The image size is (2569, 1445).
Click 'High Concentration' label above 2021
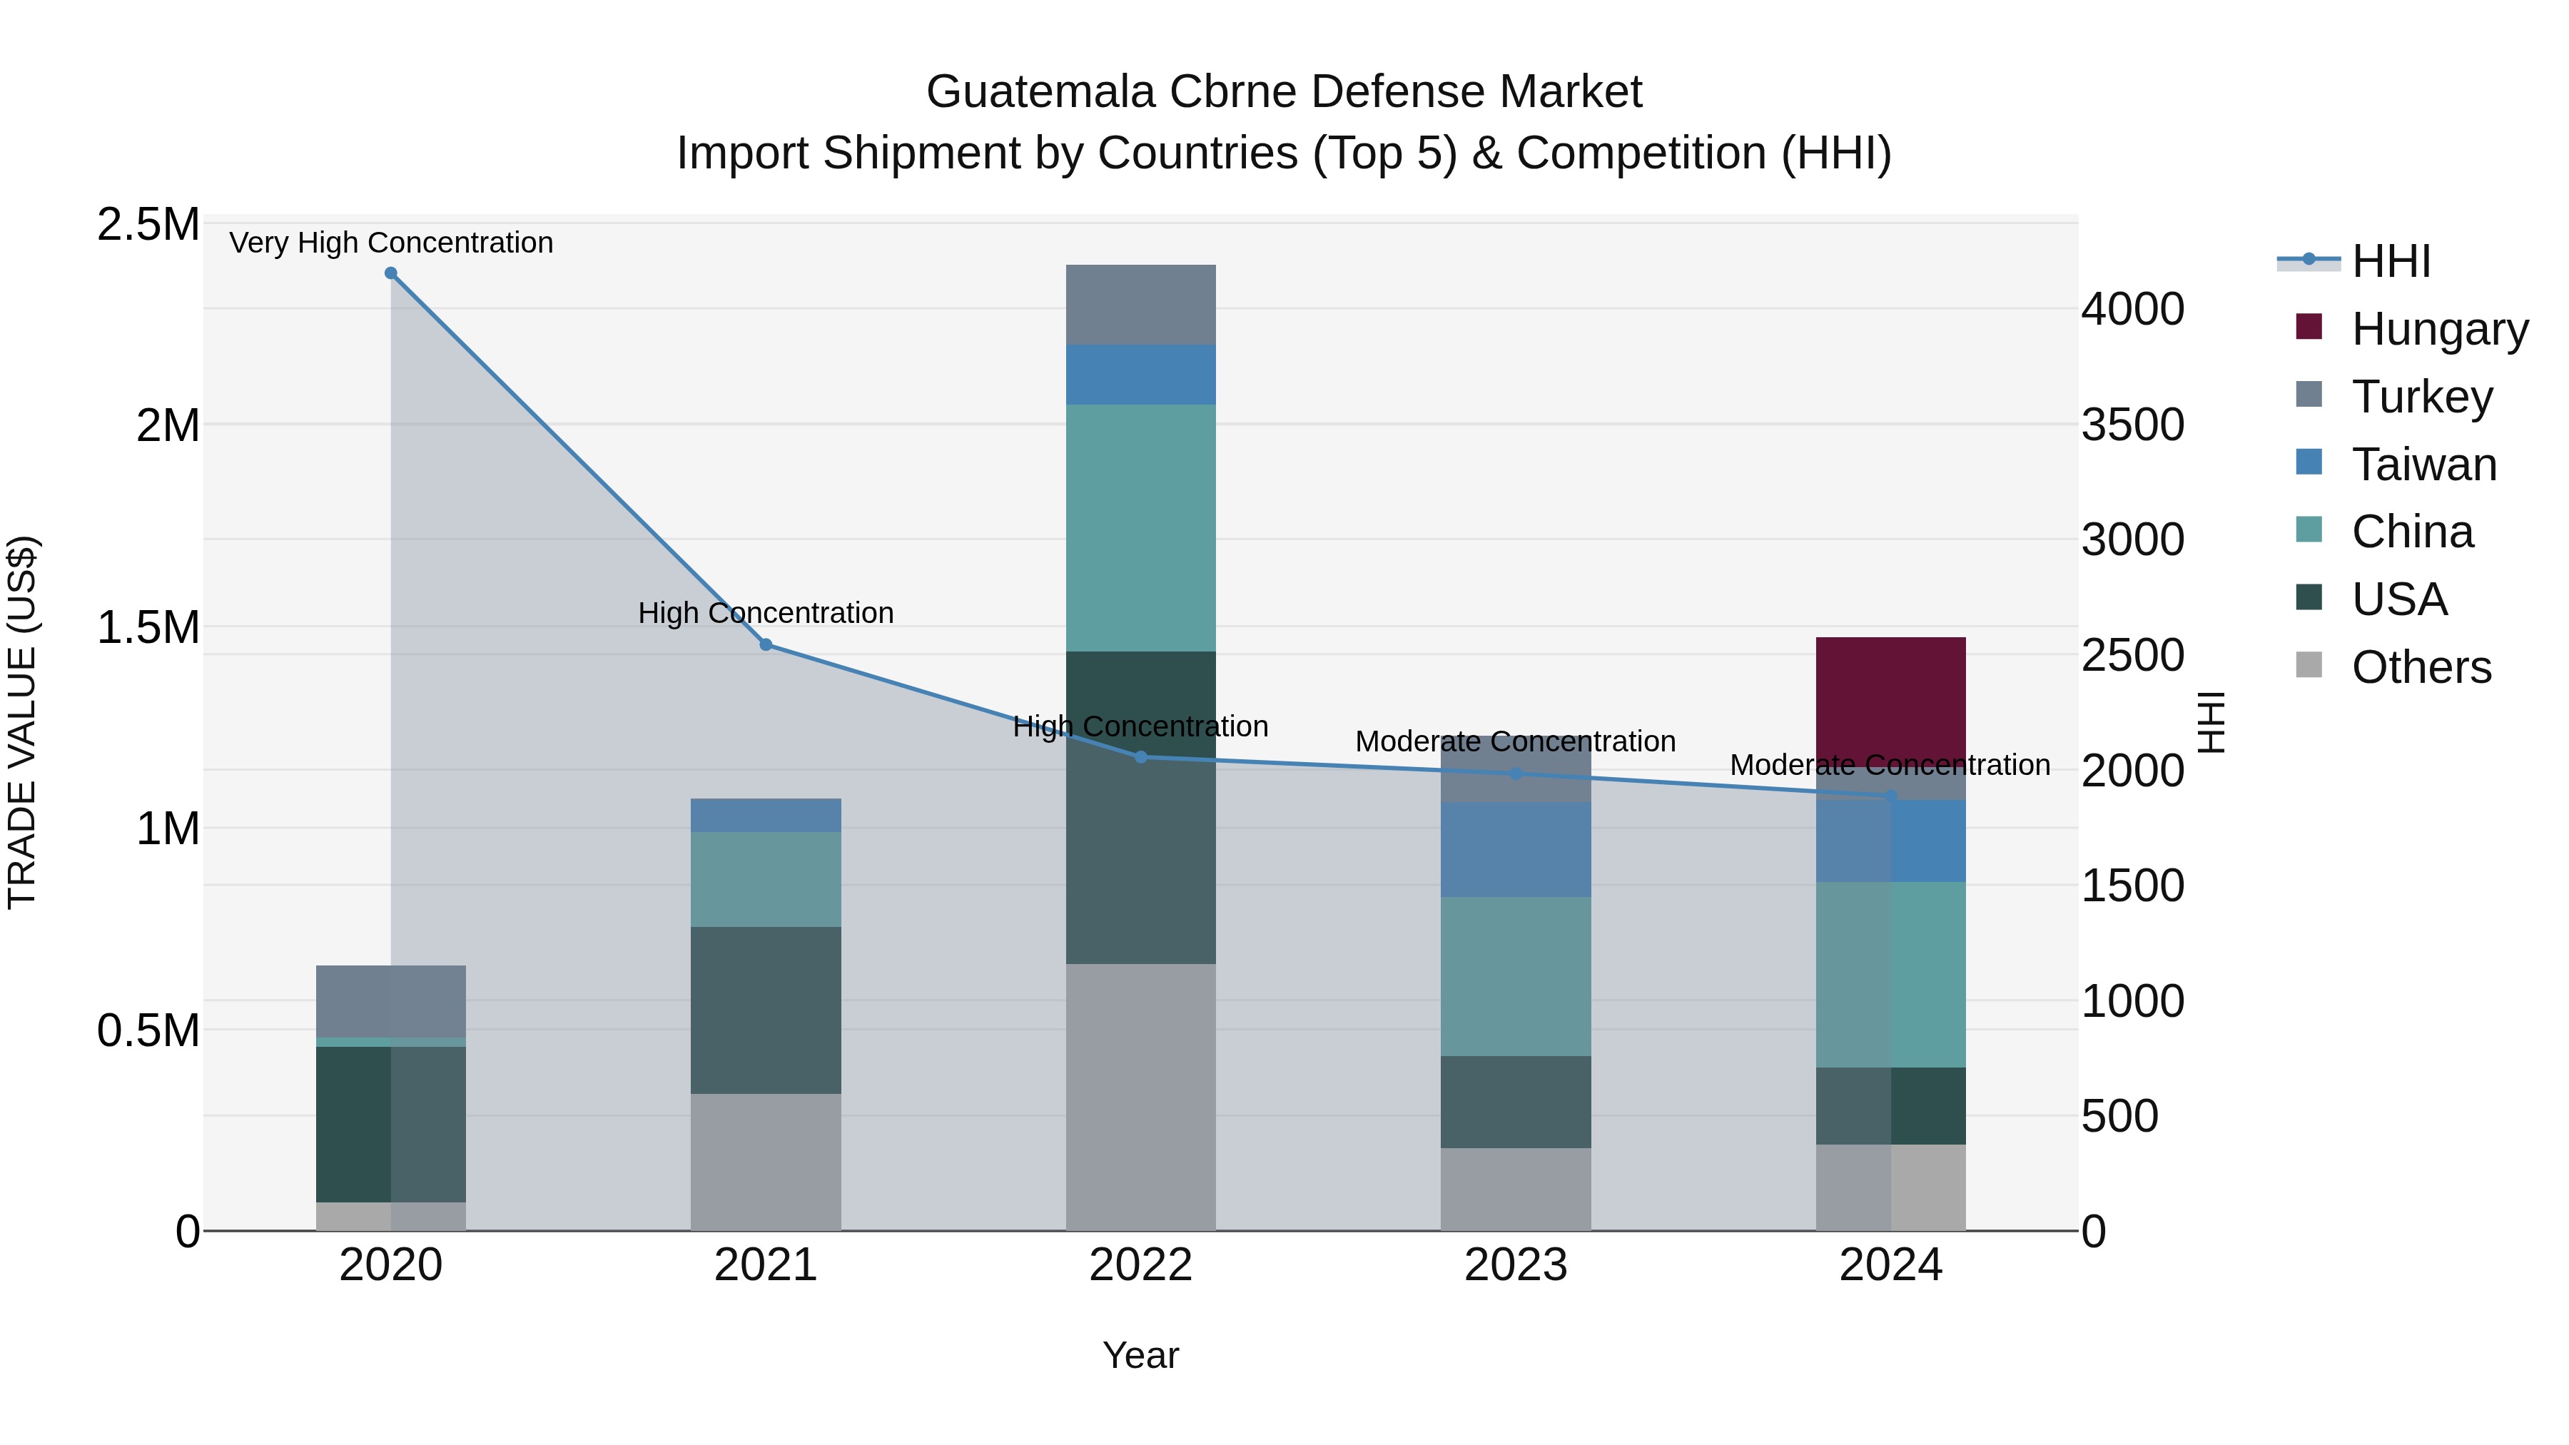(766, 613)
